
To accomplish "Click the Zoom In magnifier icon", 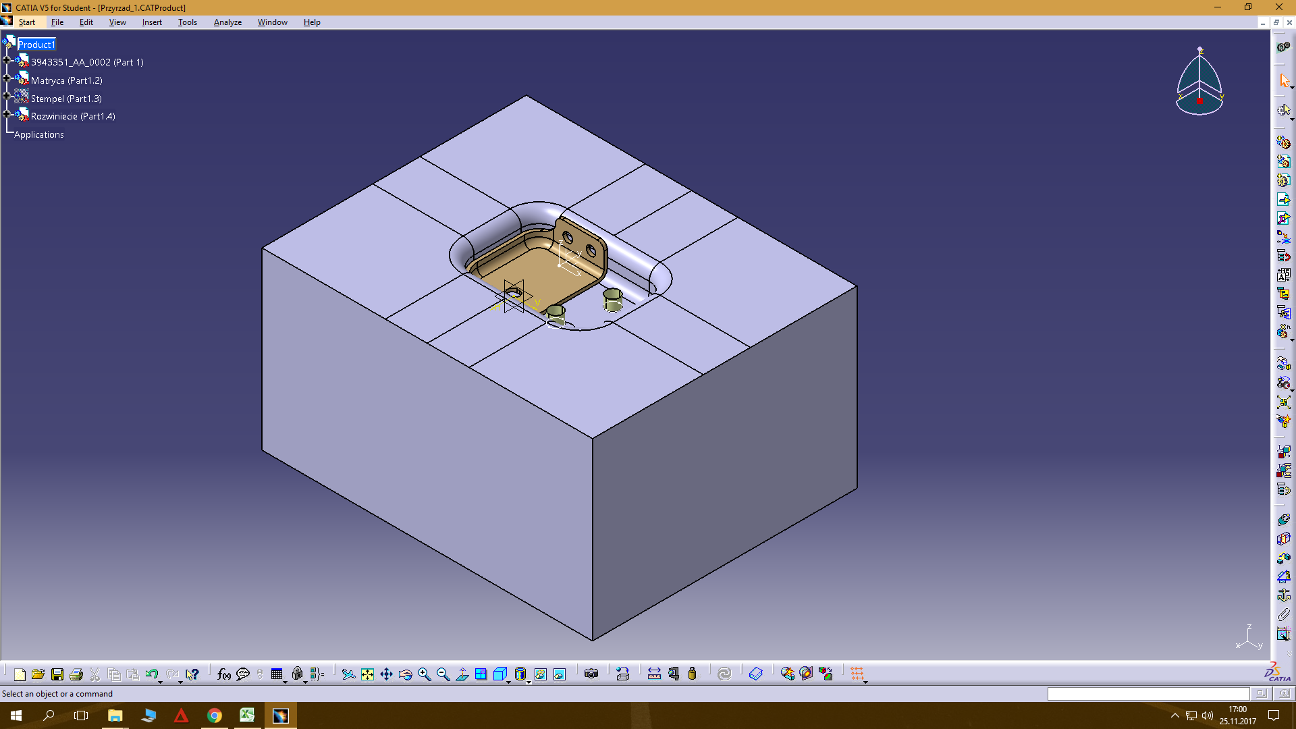I will (x=424, y=674).
